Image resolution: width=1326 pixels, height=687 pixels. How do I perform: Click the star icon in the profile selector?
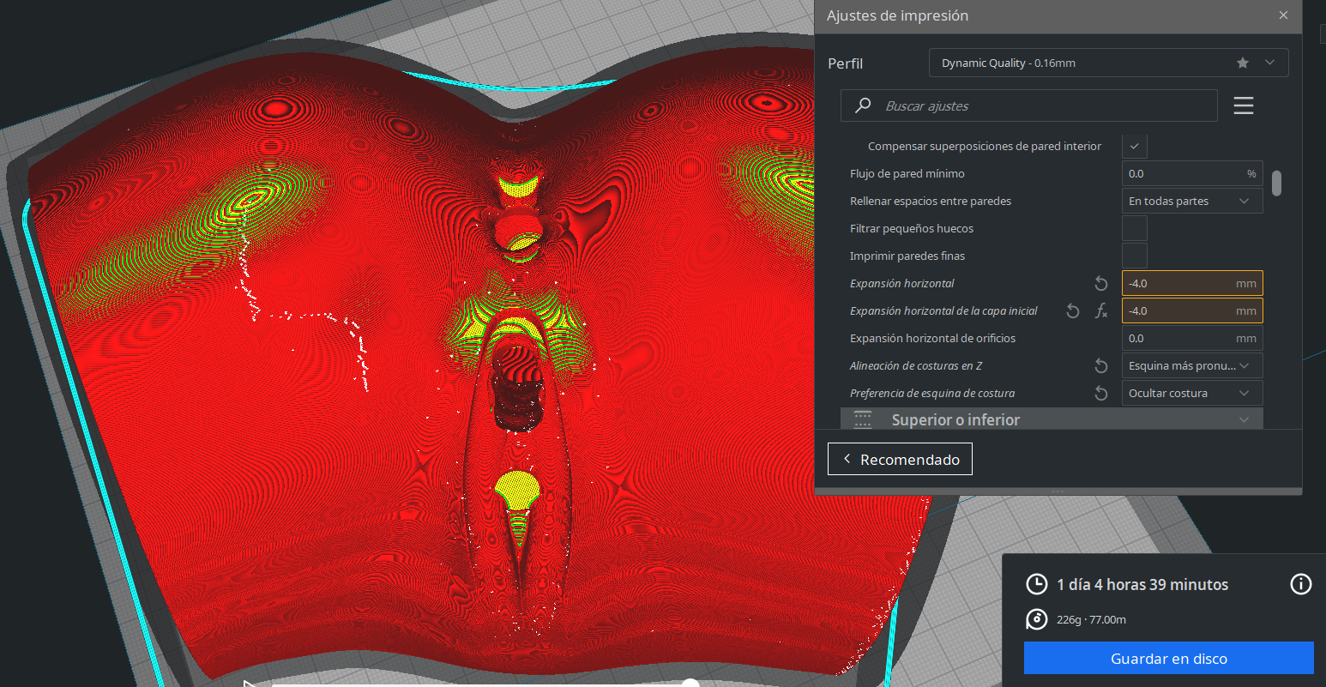click(1243, 63)
